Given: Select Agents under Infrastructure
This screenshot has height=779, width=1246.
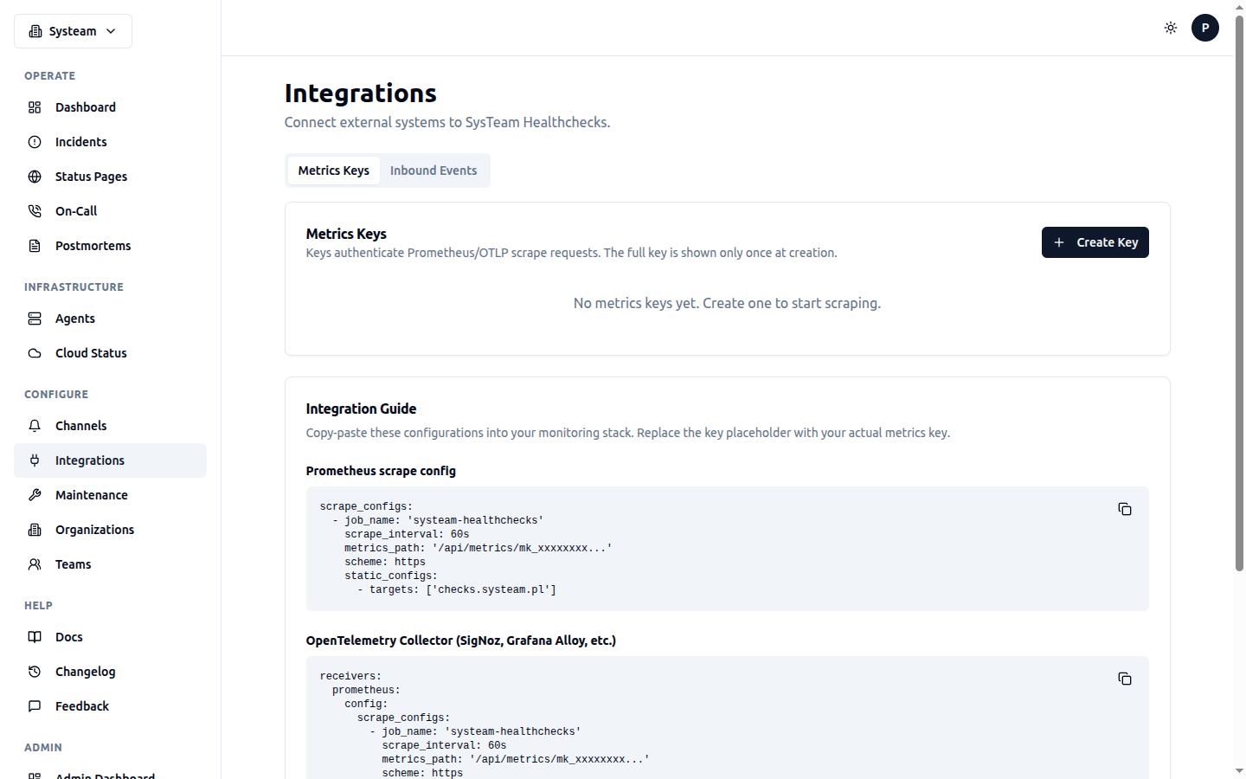Looking at the screenshot, I should point(110,319).
